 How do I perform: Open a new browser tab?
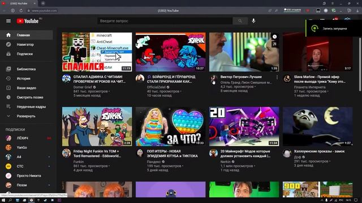click(43, 3)
